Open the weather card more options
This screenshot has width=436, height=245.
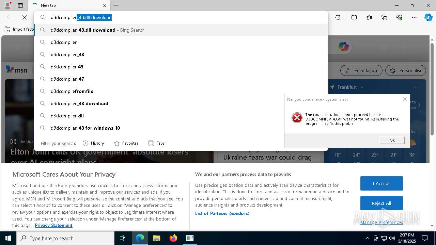pos(416,87)
